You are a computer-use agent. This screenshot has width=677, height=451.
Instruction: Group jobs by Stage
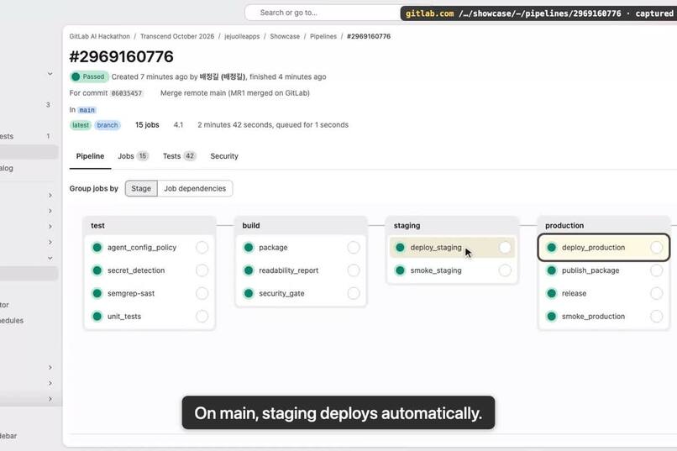point(141,189)
